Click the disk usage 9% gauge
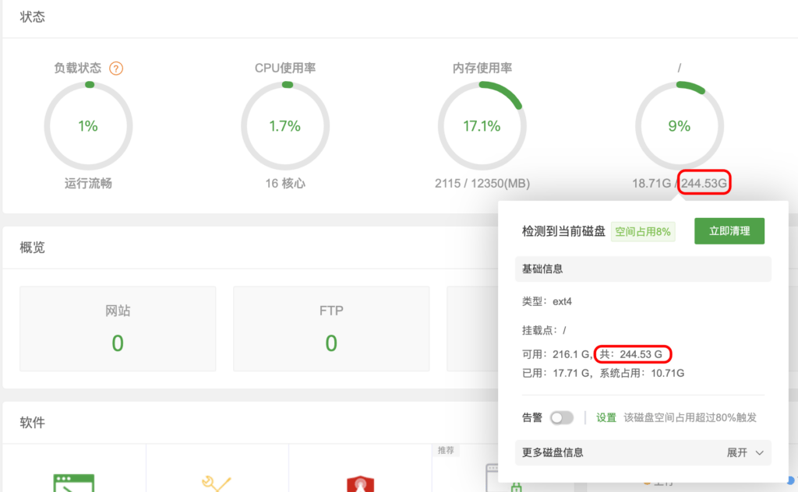 click(x=680, y=125)
